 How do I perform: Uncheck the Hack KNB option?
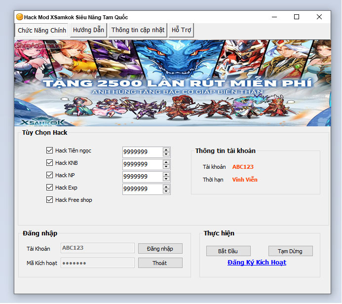(x=49, y=163)
